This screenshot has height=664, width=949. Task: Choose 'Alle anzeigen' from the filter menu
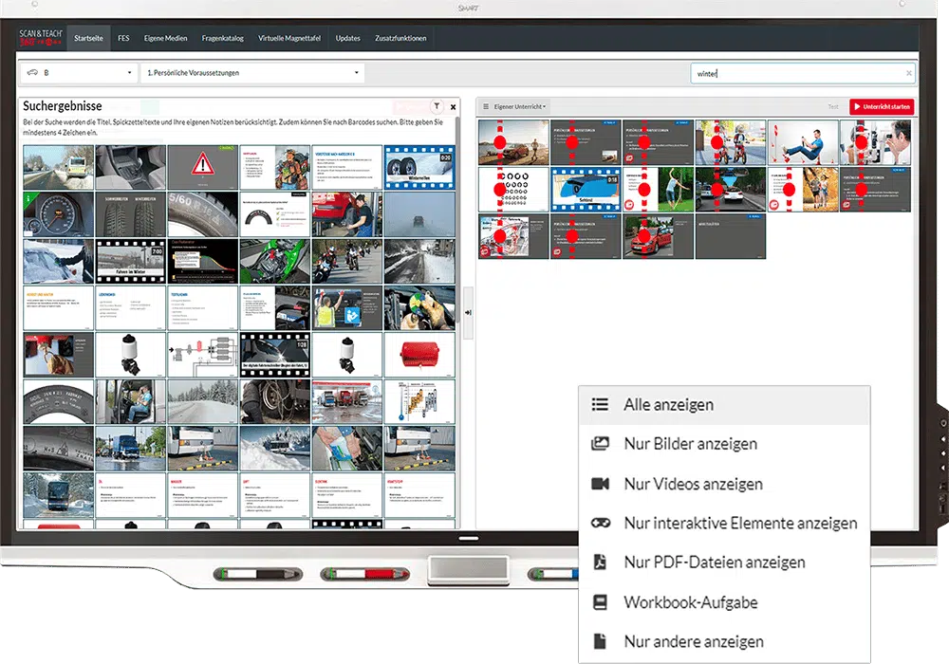[x=668, y=405]
